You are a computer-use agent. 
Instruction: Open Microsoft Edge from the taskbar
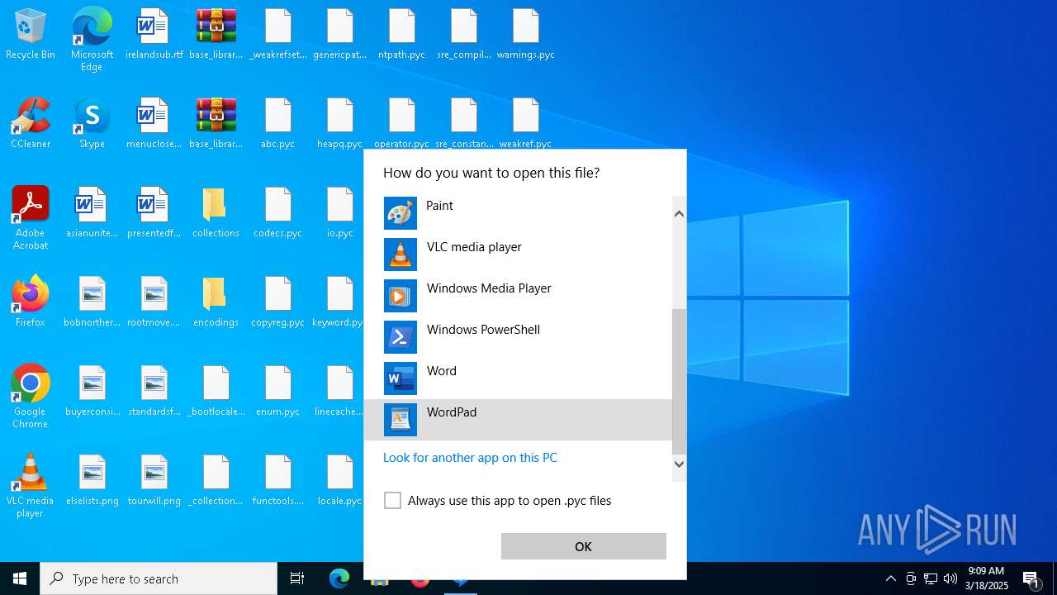pos(339,578)
